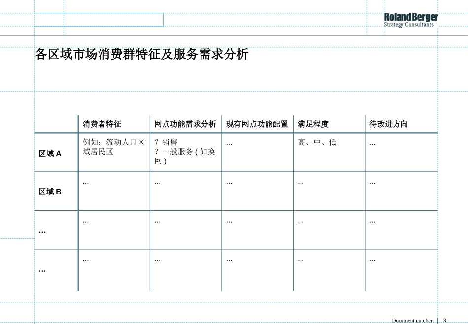Select column header 满足程度

pyautogui.click(x=313, y=124)
